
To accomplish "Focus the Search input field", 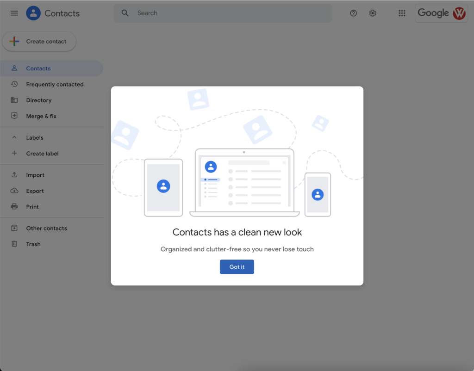I will click(x=223, y=13).
